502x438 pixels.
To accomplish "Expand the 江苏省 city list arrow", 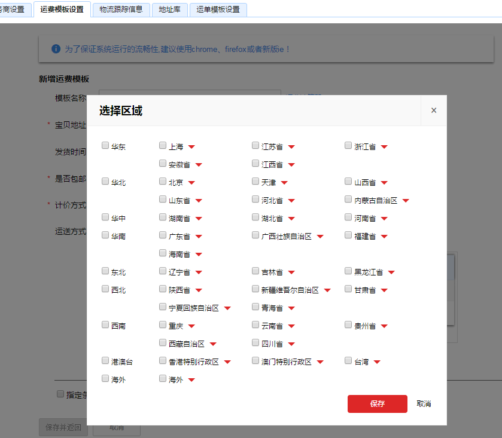I will (291, 147).
